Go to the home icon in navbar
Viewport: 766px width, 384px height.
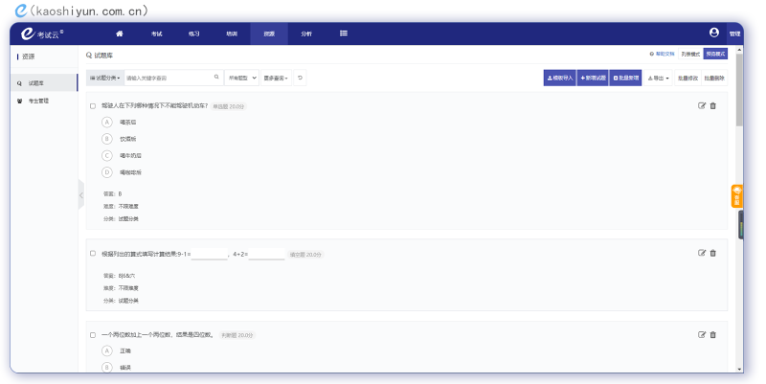click(x=119, y=34)
